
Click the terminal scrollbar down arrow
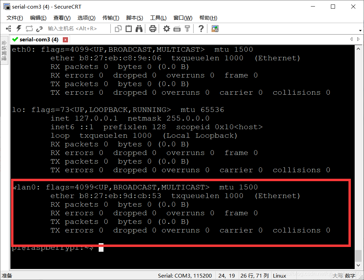pyautogui.click(x=358, y=265)
